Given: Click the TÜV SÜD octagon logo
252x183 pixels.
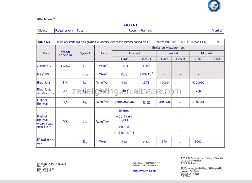Looking at the screenshot, I should click(x=214, y=6).
